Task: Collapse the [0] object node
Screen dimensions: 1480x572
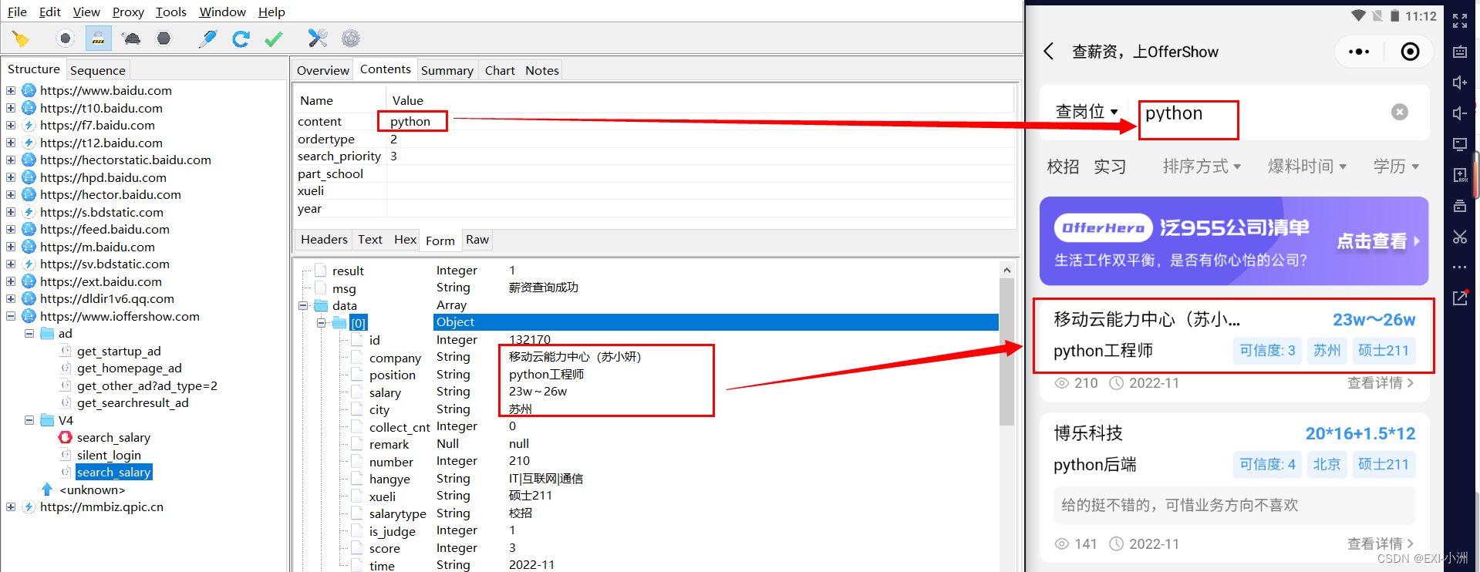Action: 322,323
